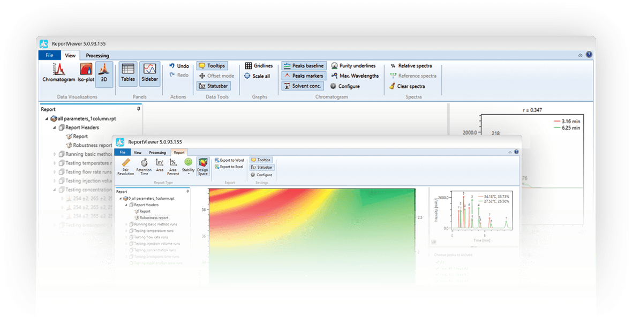The height and width of the screenshot is (324, 632).
Task: Select the Design Space report type
Action: point(204,168)
